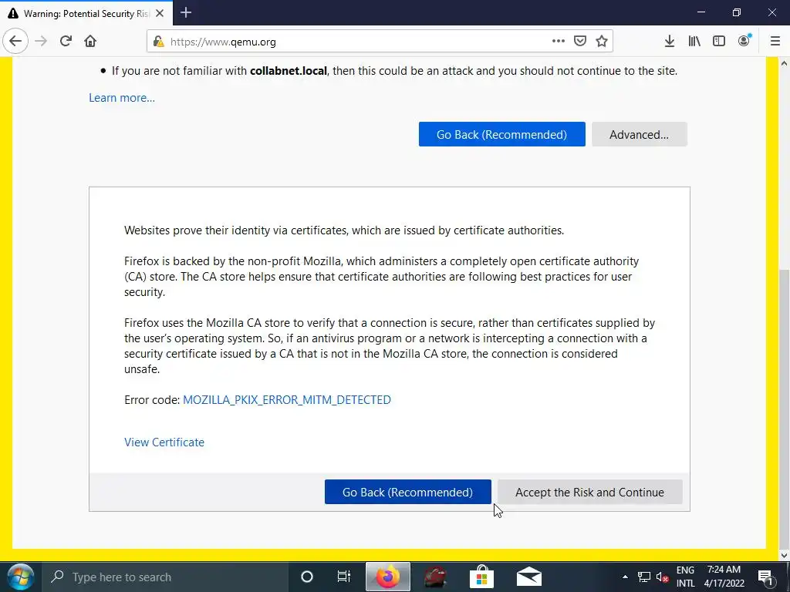Screen dimensions: 790x592
Task: Switch to Firefox taskbar icon
Action: pos(387,577)
